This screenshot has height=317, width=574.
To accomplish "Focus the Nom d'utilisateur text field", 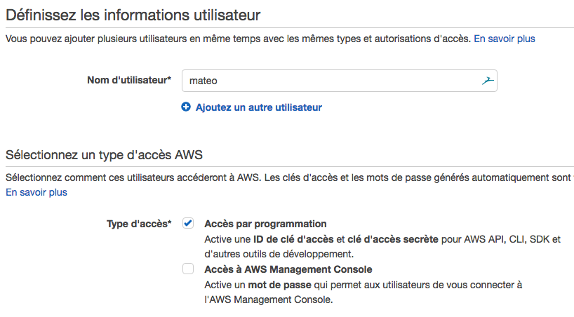I will (330, 81).
